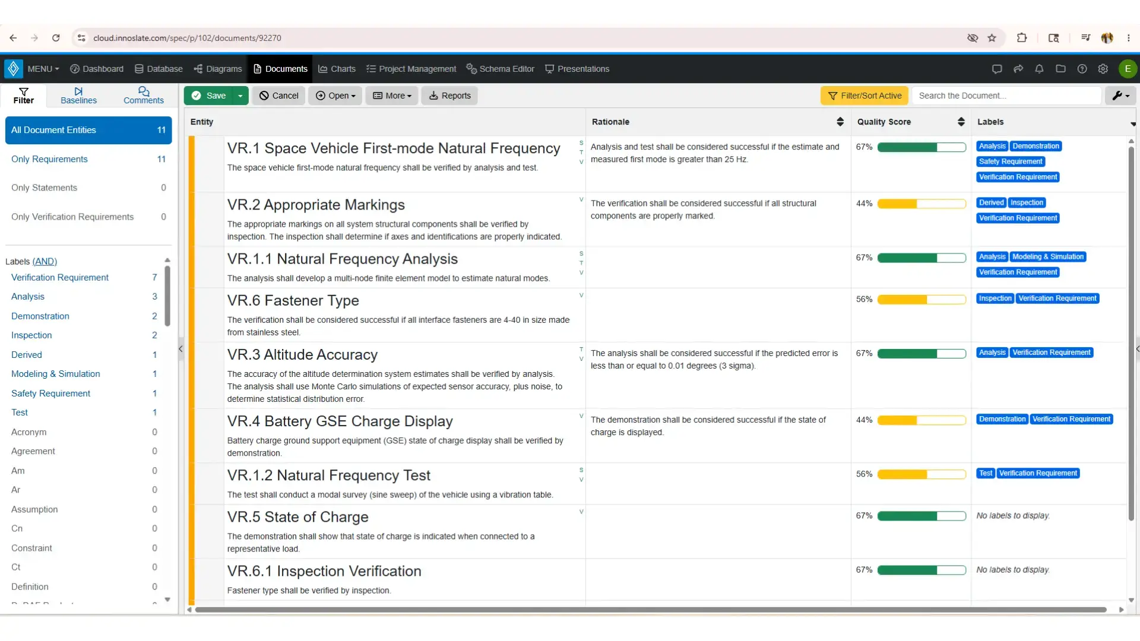Click the browser forward arrow

(x=34, y=38)
